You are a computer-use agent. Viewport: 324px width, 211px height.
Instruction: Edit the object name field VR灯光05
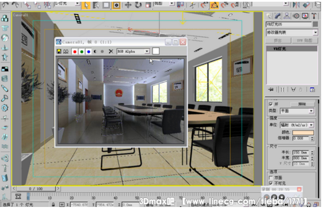(288, 24)
